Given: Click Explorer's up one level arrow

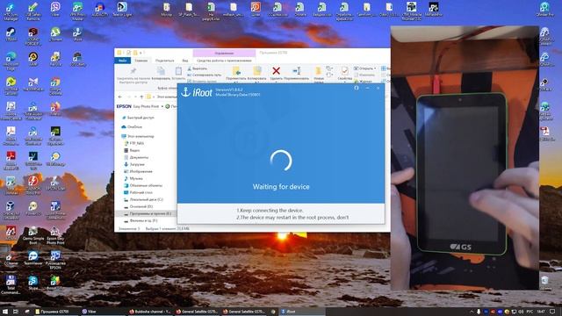Looking at the screenshot, I should (141, 97).
